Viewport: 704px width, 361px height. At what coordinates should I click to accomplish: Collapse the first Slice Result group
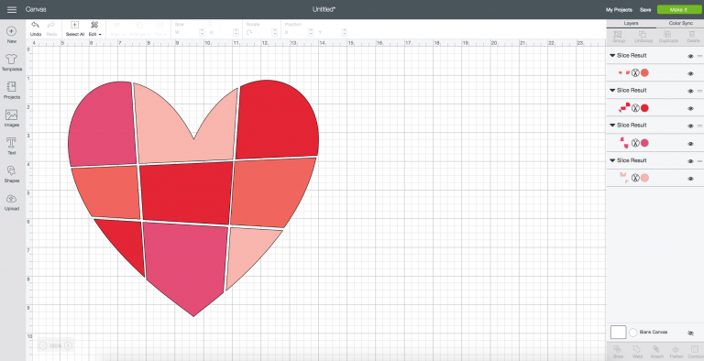pyautogui.click(x=612, y=55)
